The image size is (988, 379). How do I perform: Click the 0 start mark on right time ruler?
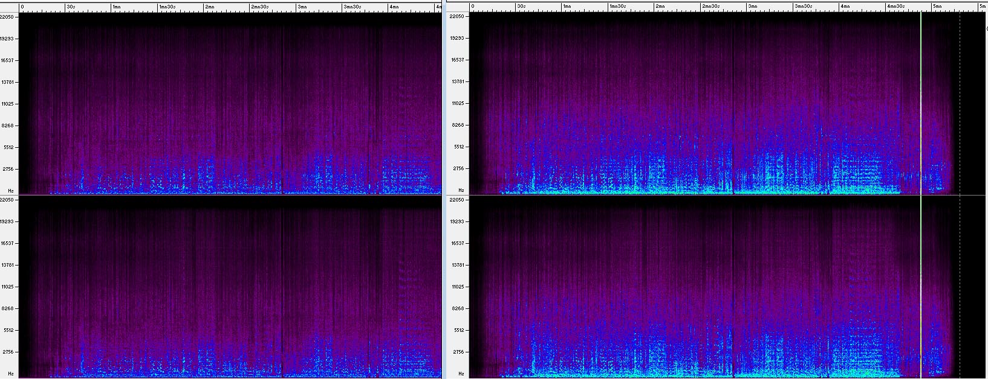coord(472,7)
